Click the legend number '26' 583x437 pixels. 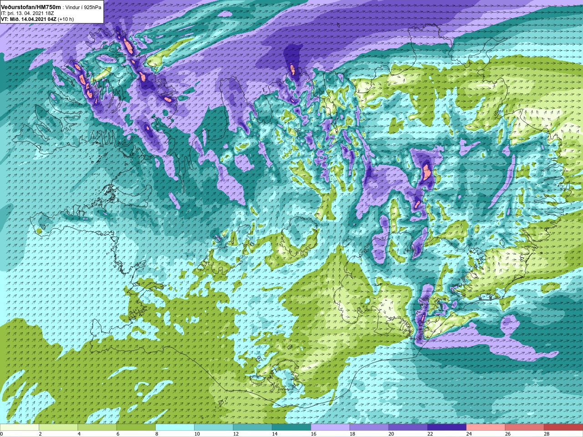click(x=508, y=434)
